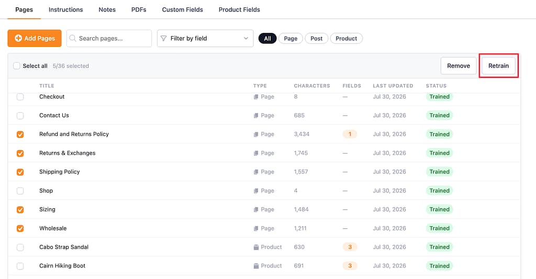This screenshot has height=279, width=536.
Task: Click the Wholesale title
Action: 53,228
